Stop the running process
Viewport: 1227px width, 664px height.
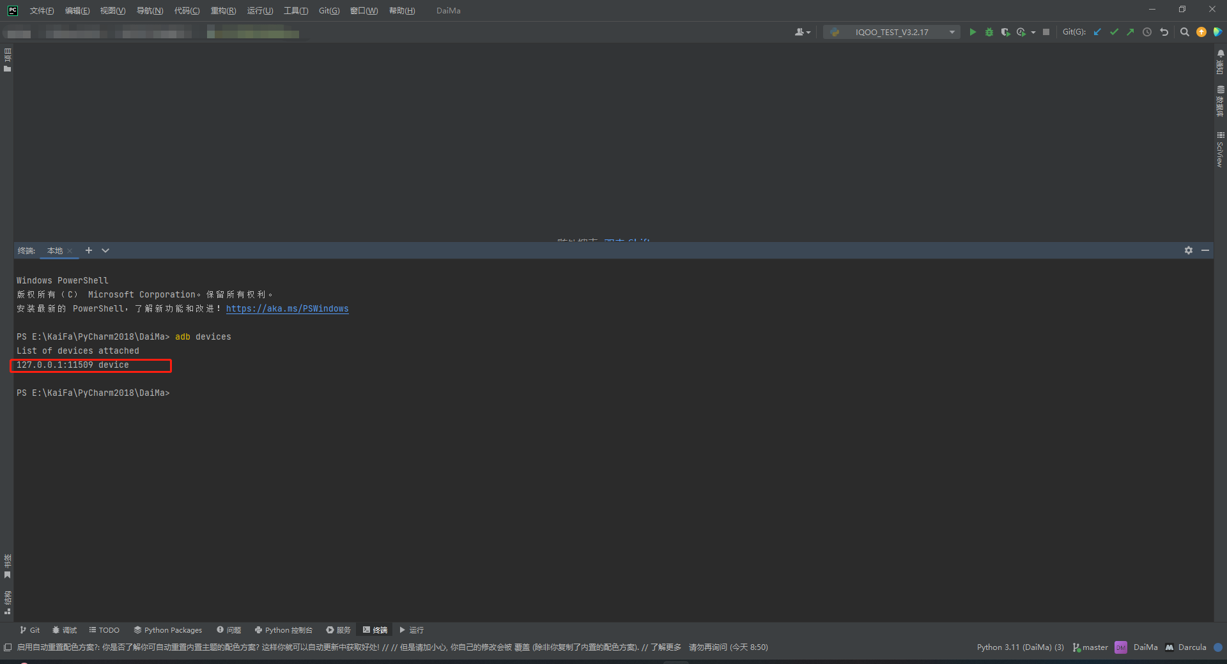1046,32
